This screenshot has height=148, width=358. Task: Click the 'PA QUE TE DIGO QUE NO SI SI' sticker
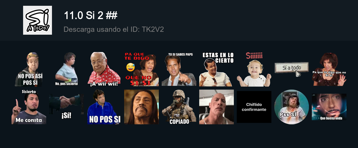(141, 69)
